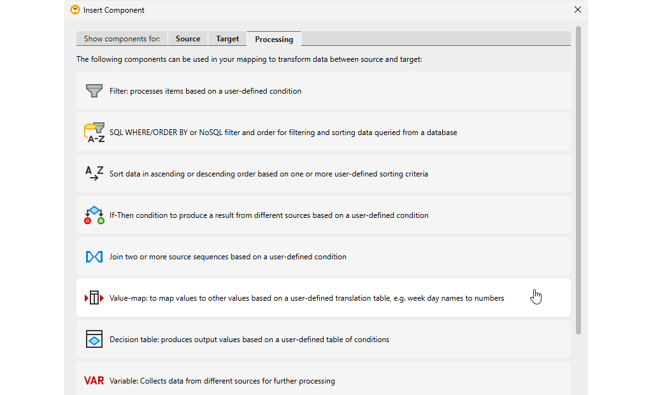Click the Decision table icon
Viewport: 653px width, 395px height.
coord(94,340)
